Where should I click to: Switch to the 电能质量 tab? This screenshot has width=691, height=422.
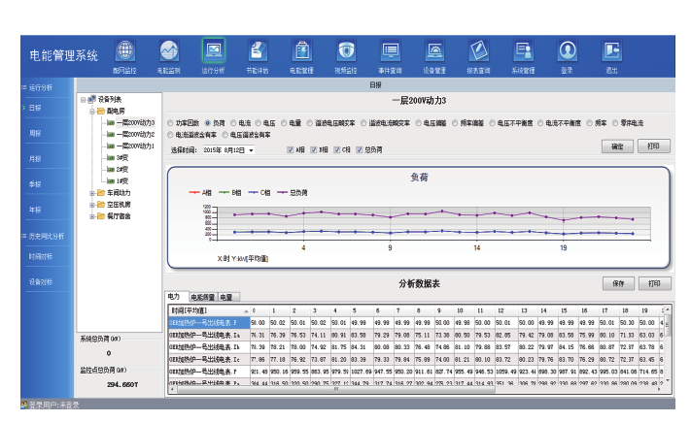click(x=202, y=296)
